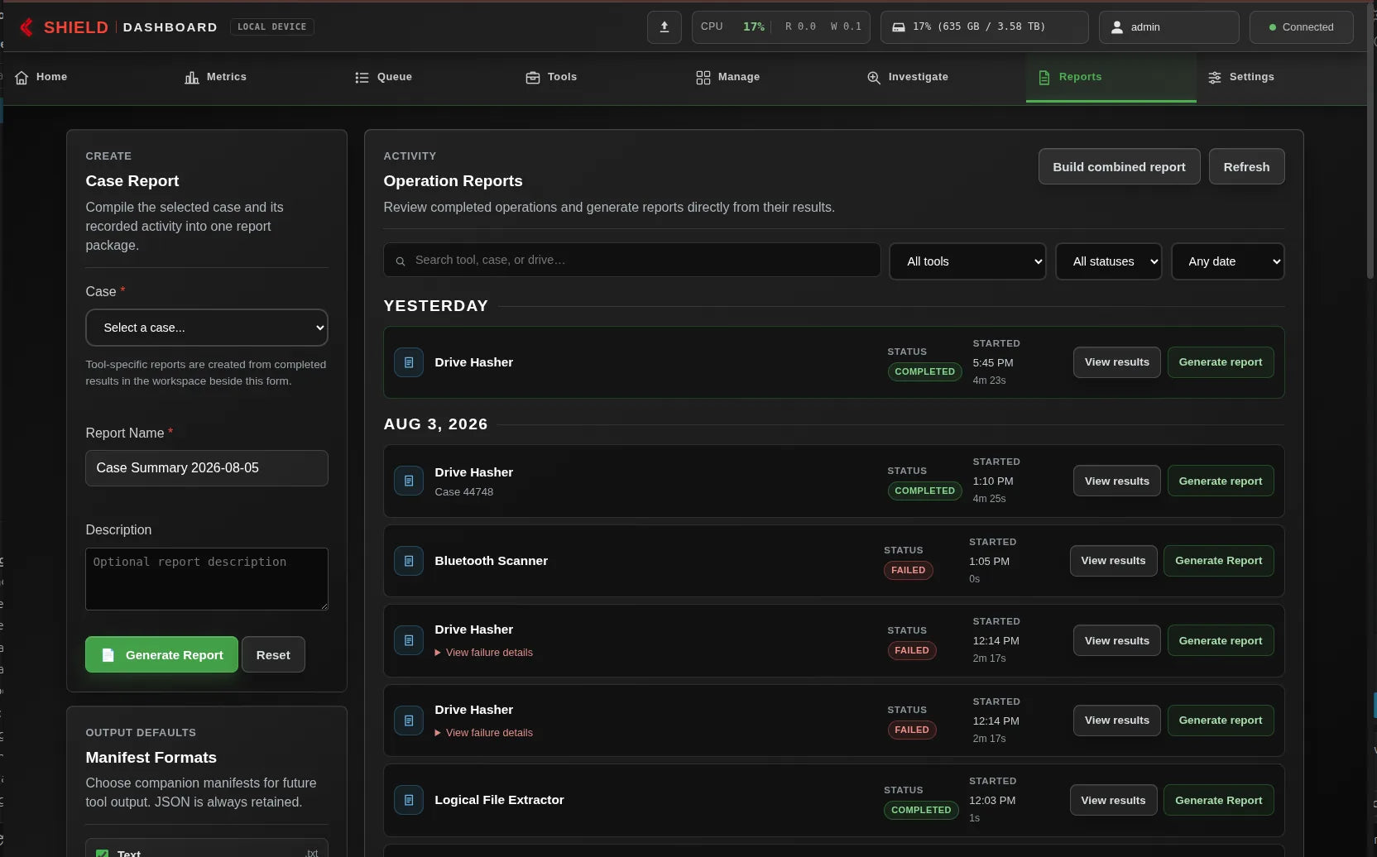Screen dimensions: 1377x857
Task: Click the Investigate magnifier icon
Action: click(x=874, y=77)
